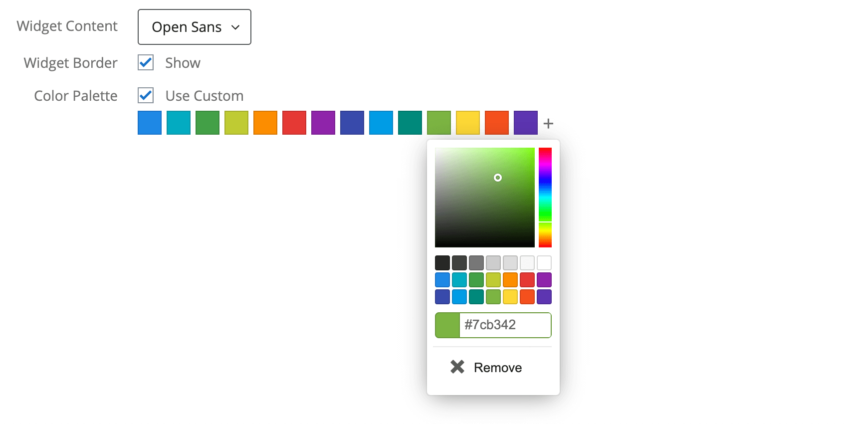Select the hex value field showing #7cb342
Viewport: 848px width, 424px height.
pos(505,325)
